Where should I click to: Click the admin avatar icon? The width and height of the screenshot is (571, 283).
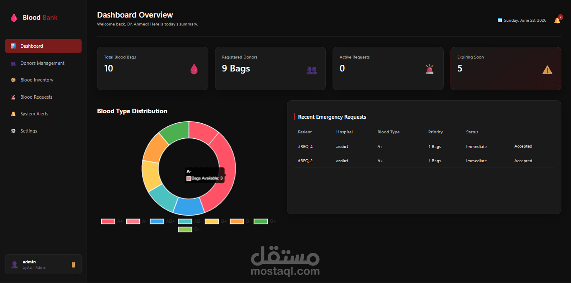tap(15, 265)
